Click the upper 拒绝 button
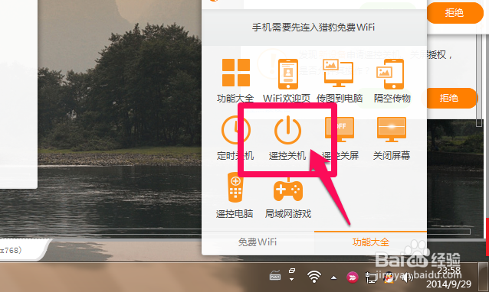Screen dimensions: 489x292 tap(455, 13)
